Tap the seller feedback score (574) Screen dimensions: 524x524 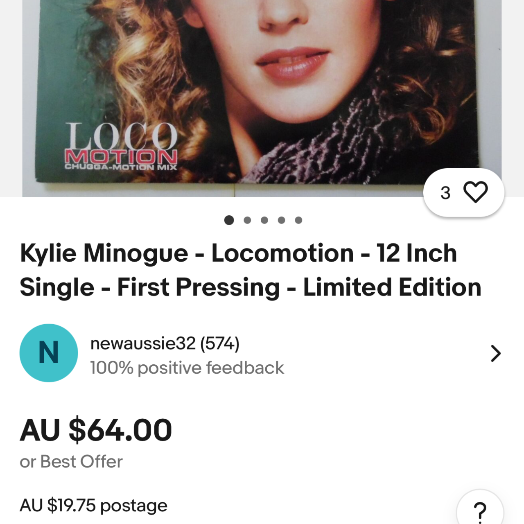coord(220,343)
